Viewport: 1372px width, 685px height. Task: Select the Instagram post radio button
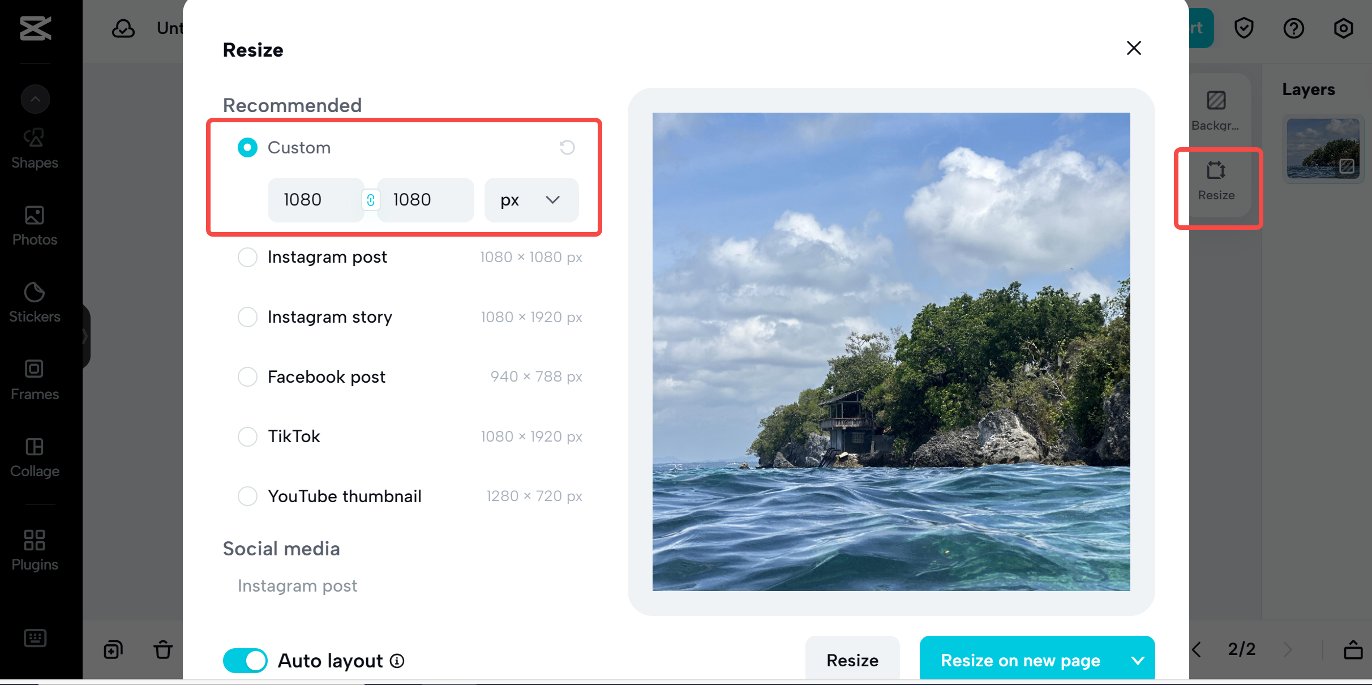point(247,256)
